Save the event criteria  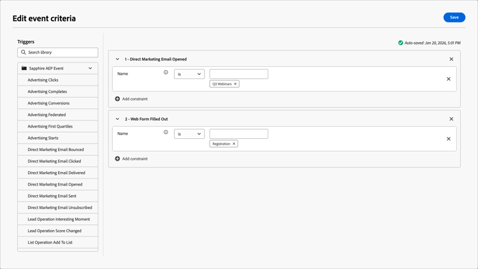[x=454, y=17]
